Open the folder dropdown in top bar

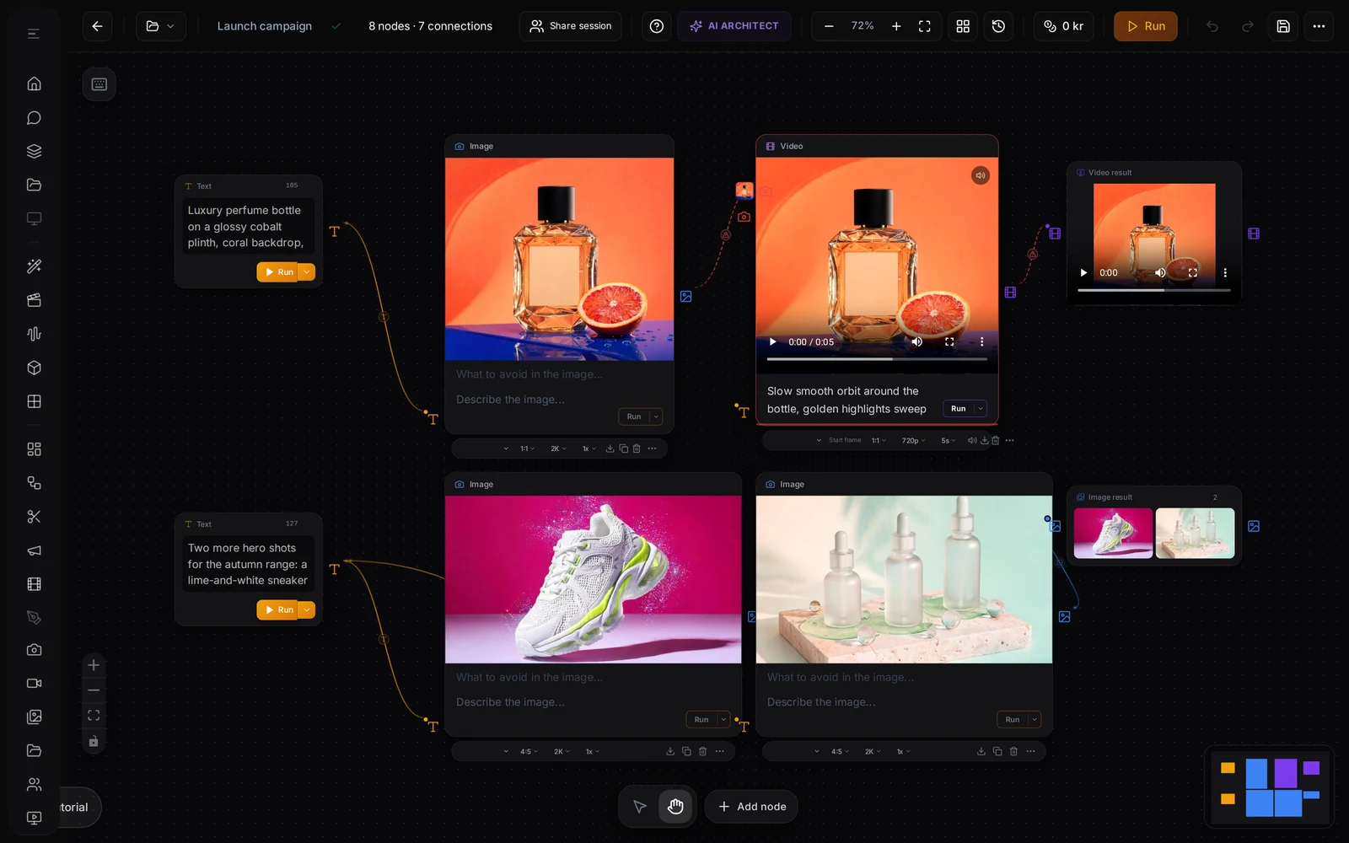[160, 26]
